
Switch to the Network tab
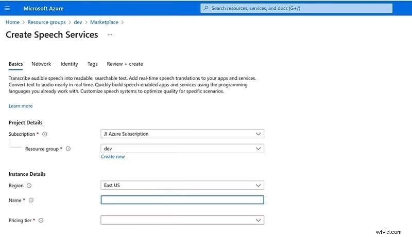(41, 64)
